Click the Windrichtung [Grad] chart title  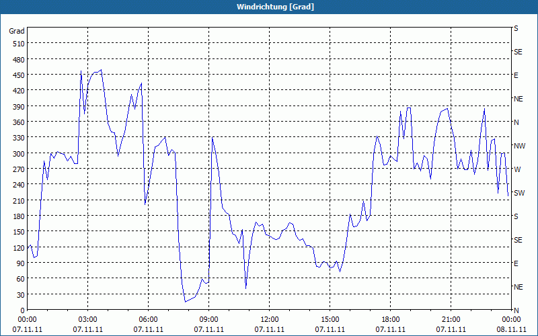pos(269,7)
